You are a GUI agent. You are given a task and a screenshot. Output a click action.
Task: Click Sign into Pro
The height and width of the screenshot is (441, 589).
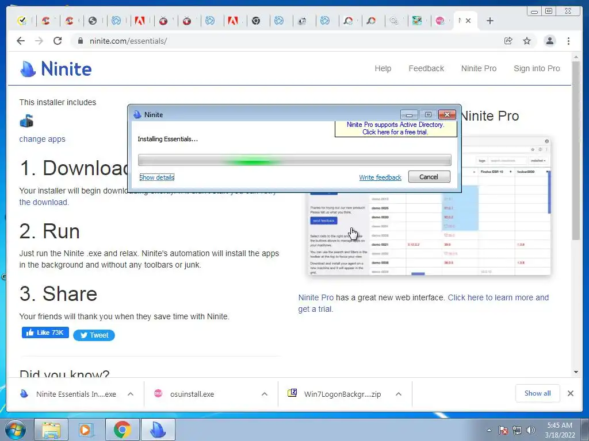(x=537, y=69)
